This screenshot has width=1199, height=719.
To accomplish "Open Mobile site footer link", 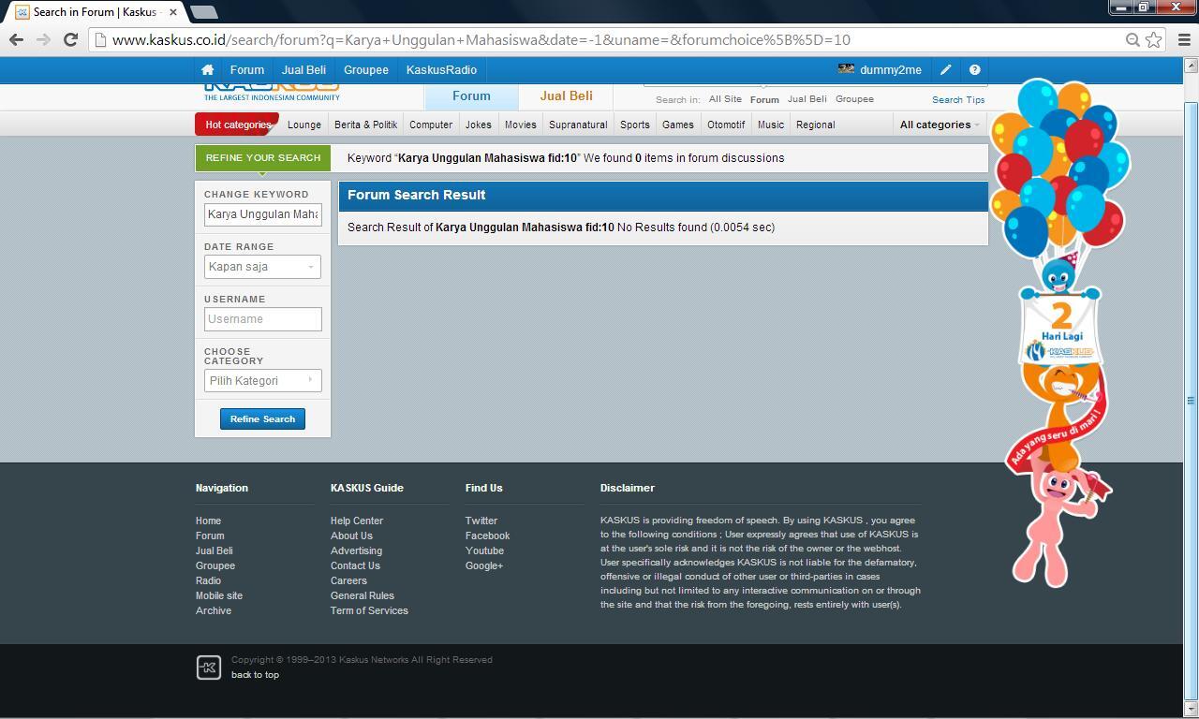I will [219, 595].
